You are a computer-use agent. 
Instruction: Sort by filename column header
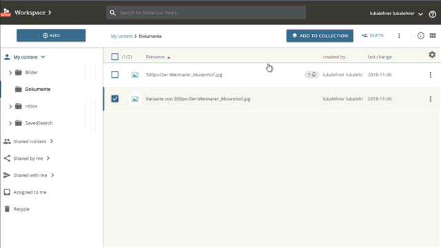155,56
